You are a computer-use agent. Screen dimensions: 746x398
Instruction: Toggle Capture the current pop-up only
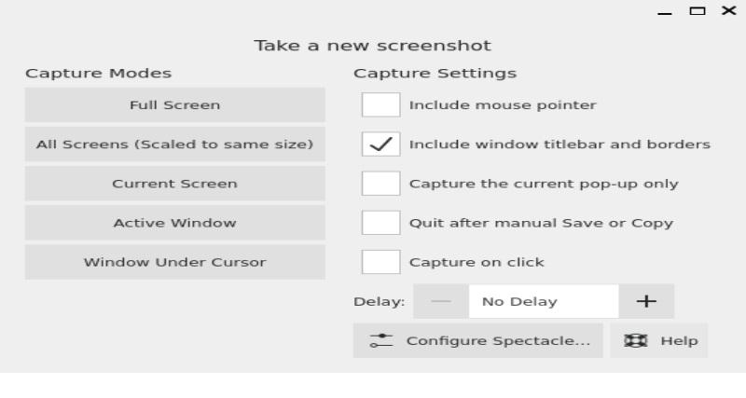(380, 184)
